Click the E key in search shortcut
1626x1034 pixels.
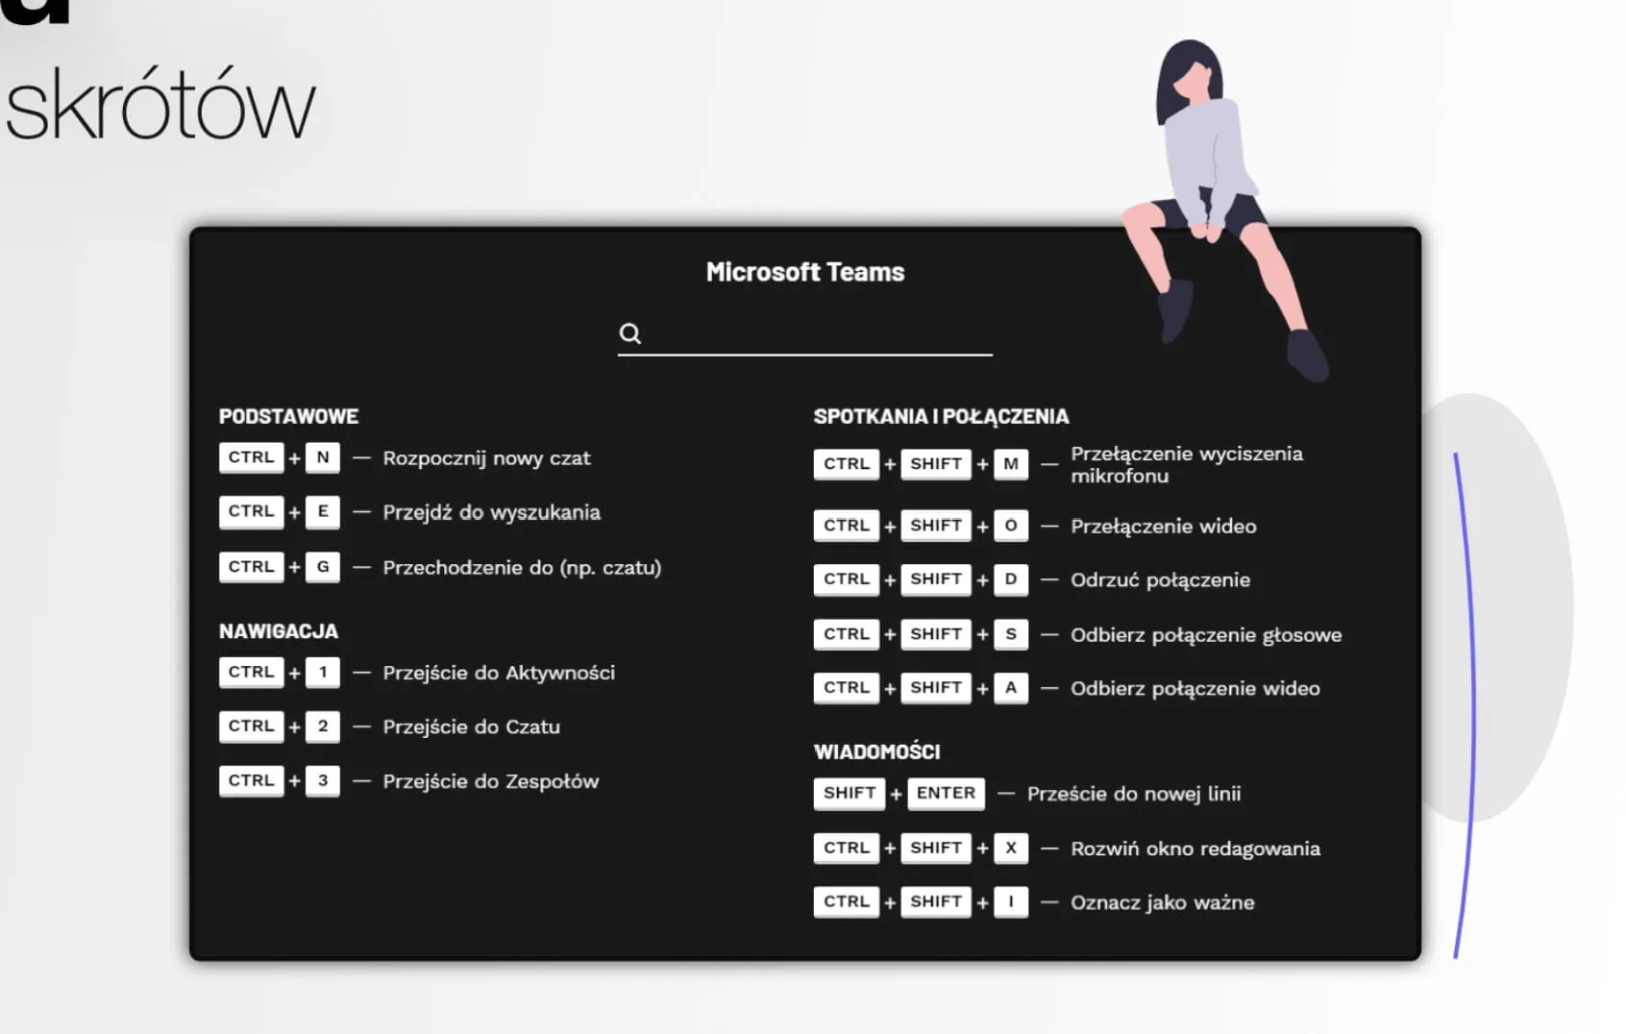click(323, 511)
